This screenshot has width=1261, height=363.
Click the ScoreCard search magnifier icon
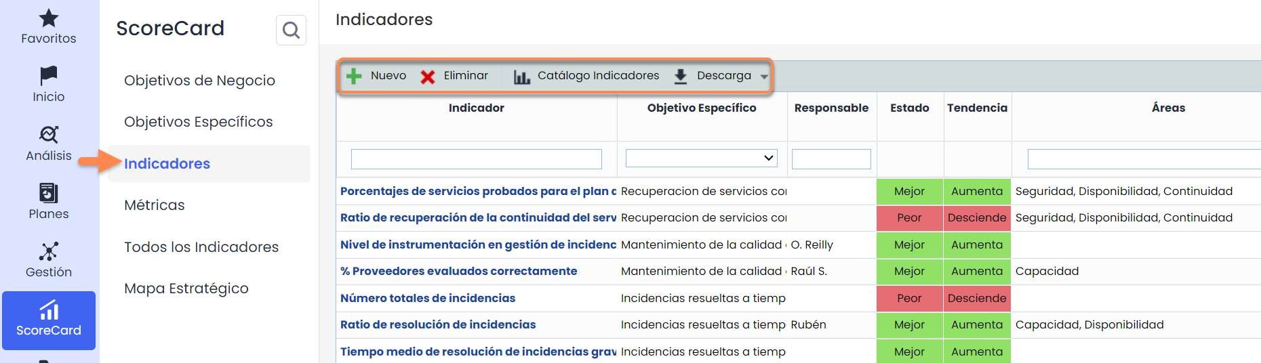coord(291,30)
